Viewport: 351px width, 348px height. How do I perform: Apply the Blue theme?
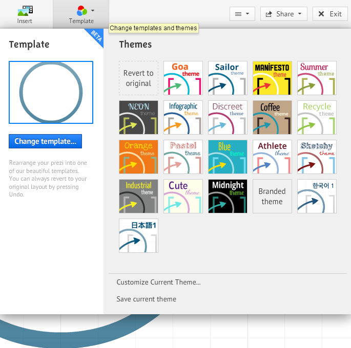(x=228, y=157)
